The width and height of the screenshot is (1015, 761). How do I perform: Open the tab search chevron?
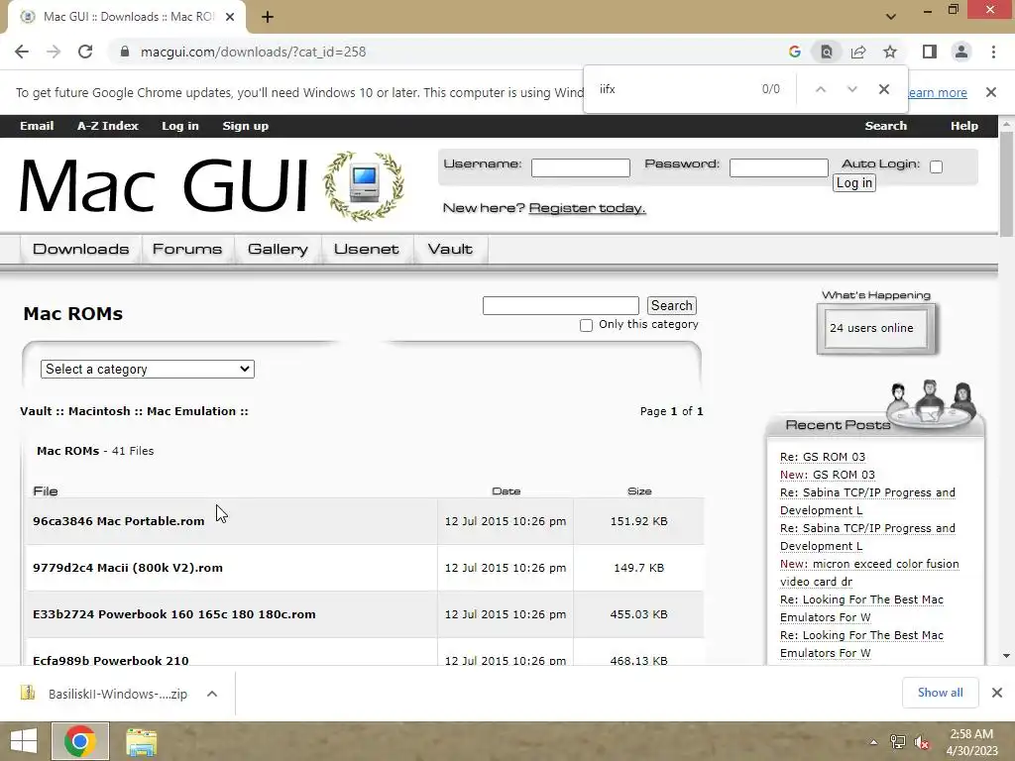(891, 17)
